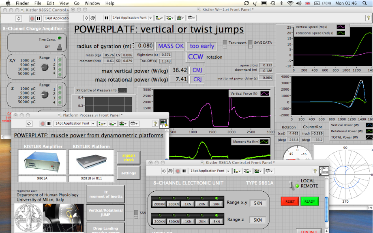Open the Window menu
Viewport: 373px width, 233px height.
[x=92, y=3]
